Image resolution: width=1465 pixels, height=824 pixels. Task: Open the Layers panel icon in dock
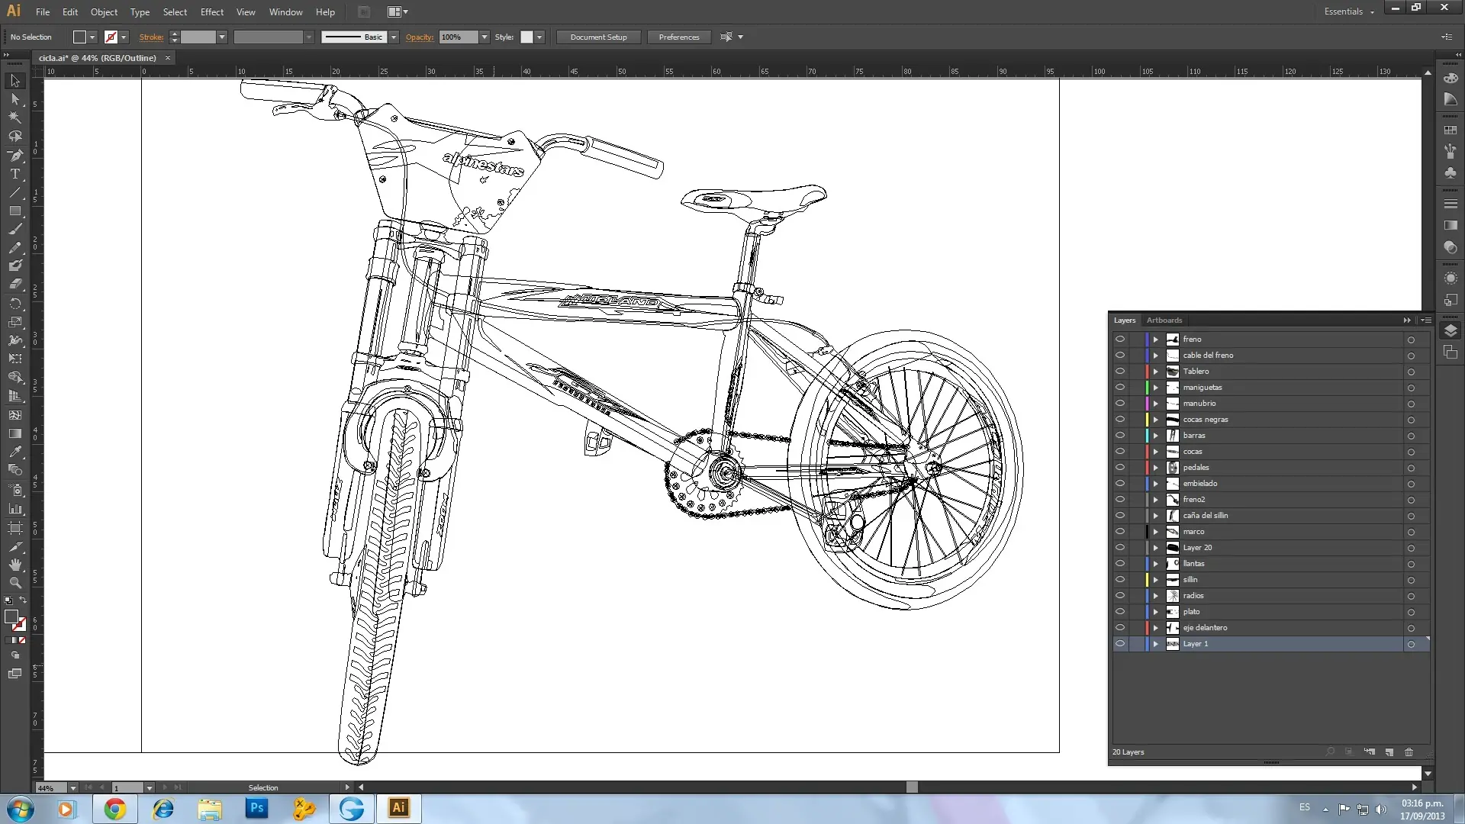click(x=1451, y=330)
